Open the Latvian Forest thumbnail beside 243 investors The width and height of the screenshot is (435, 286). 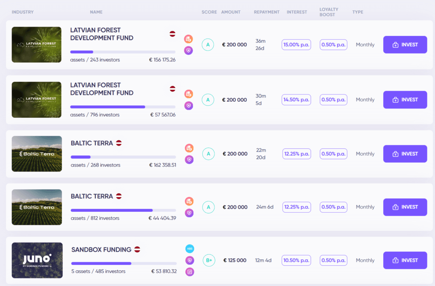coord(37,44)
